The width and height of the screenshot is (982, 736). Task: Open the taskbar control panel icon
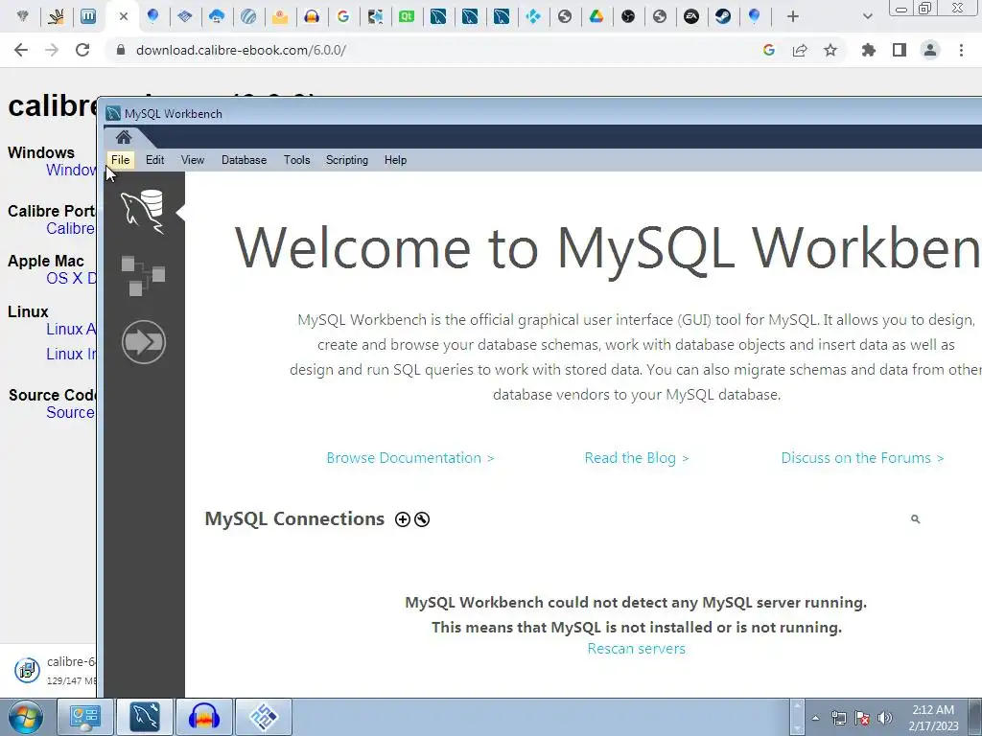pyautogui.click(x=85, y=717)
